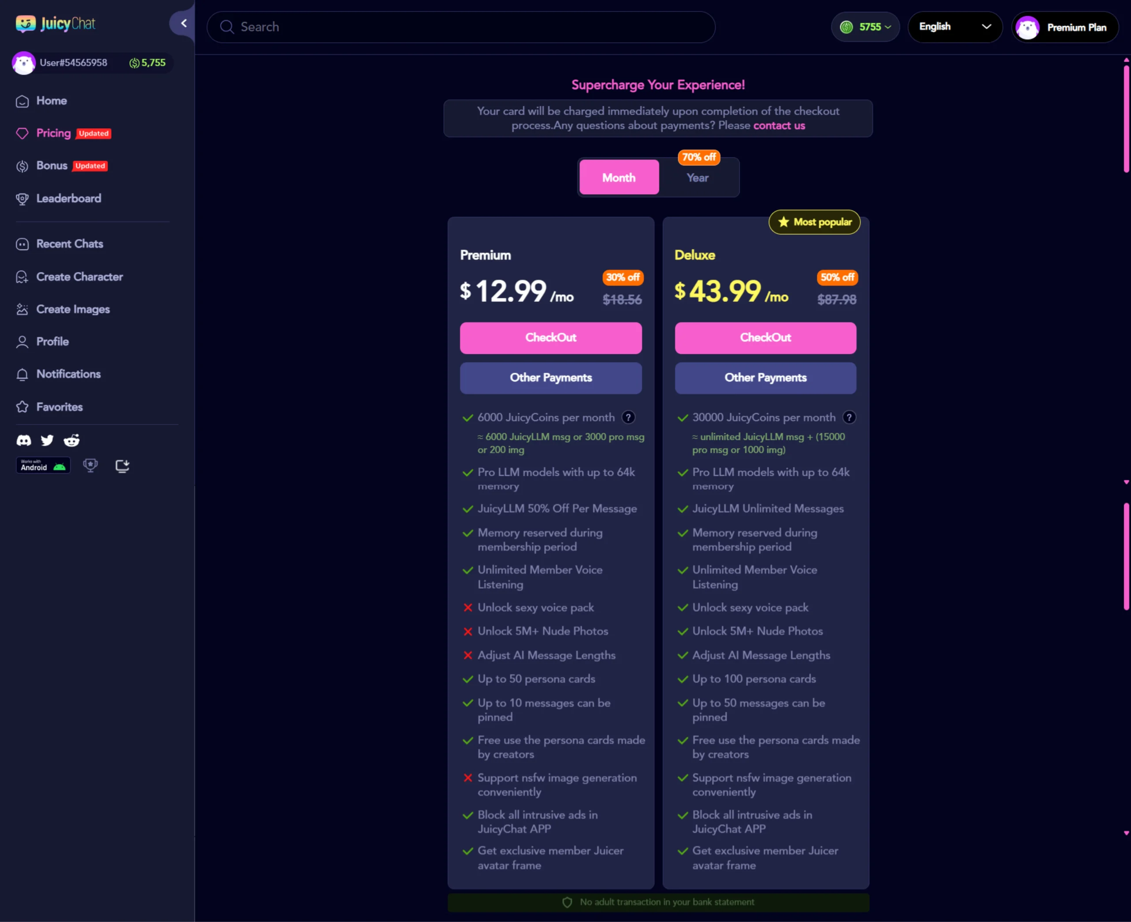The image size is (1131, 922).
Task: Click the desktop download app icon
Action: pyautogui.click(x=122, y=466)
